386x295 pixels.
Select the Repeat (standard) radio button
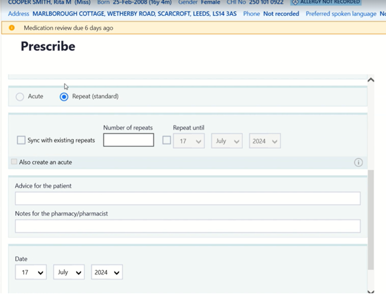(x=64, y=97)
